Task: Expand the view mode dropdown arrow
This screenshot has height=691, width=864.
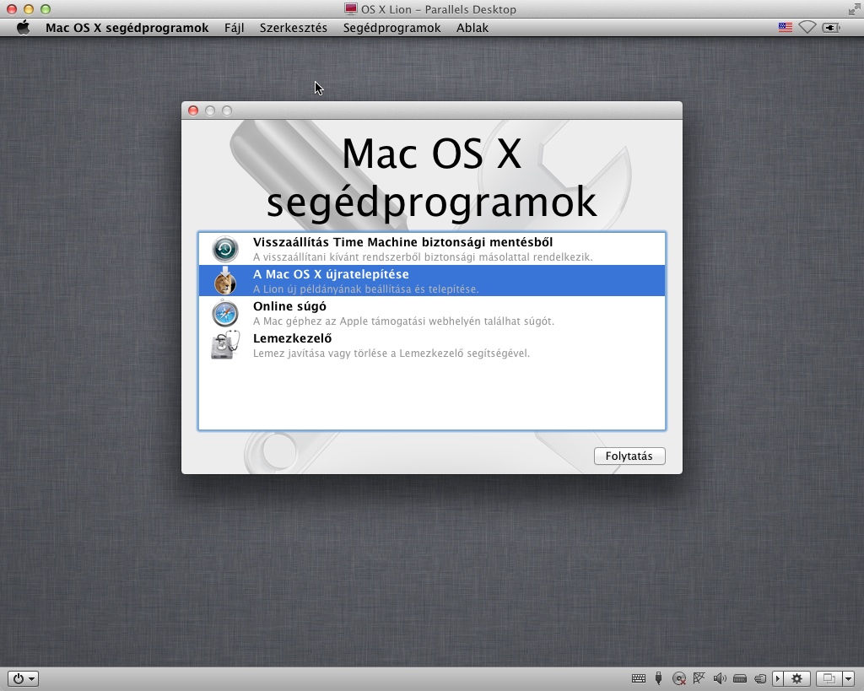Action: pos(849,678)
